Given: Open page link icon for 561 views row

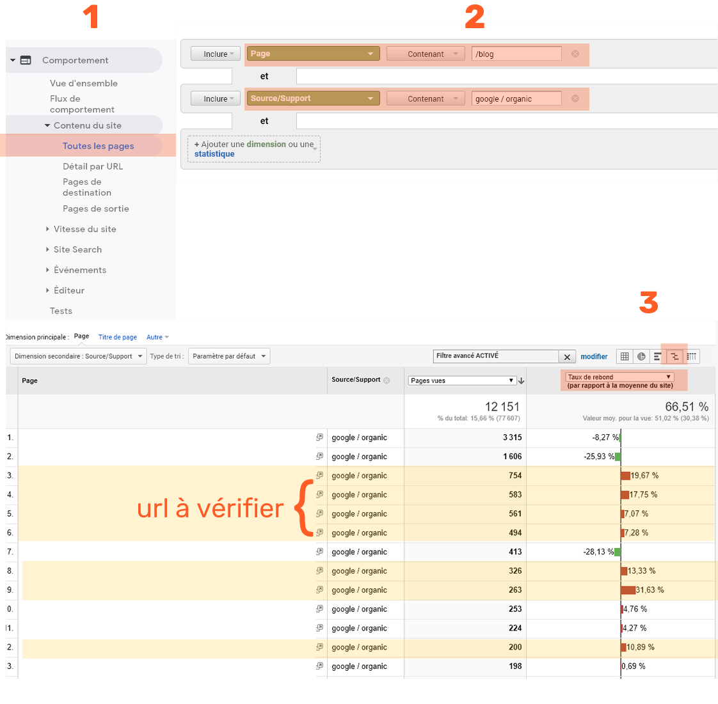Looking at the screenshot, I should [319, 513].
